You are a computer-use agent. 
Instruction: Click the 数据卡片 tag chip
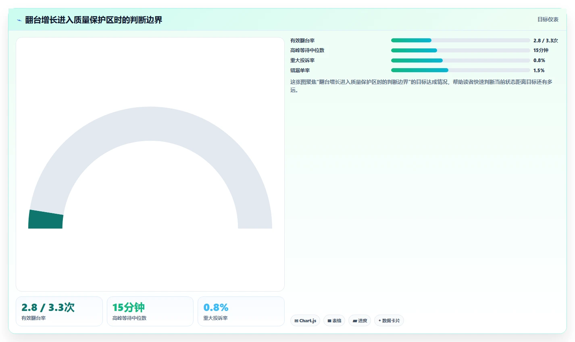(x=389, y=321)
